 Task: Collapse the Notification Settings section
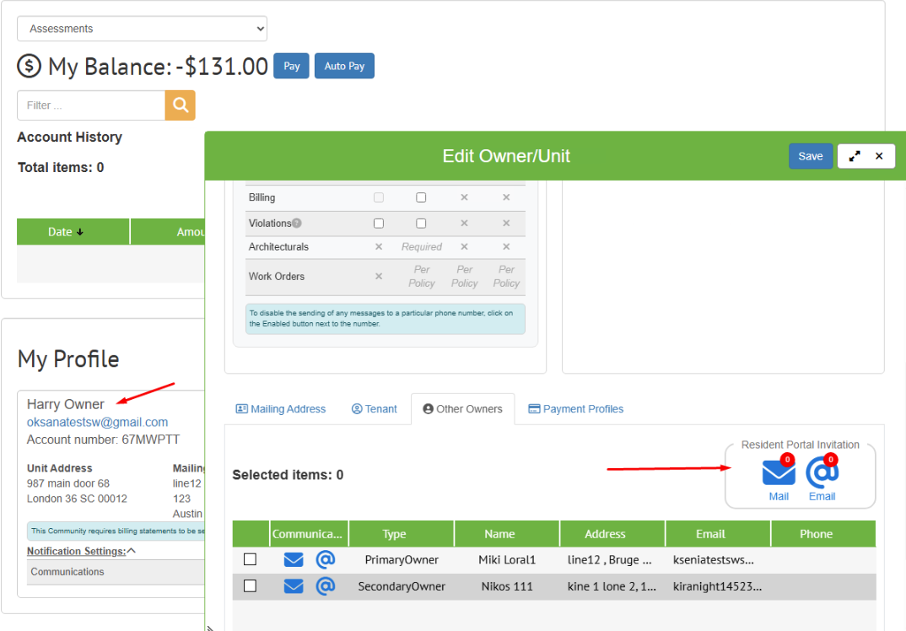click(131, 551)
